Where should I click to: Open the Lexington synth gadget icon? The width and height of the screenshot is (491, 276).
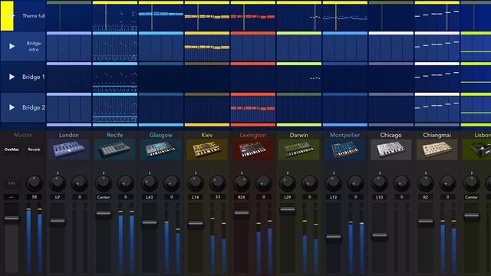point(252,149)
